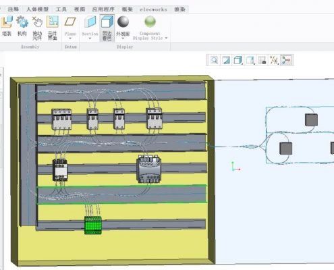Expand the Component Display Style dropdown
Image resolution: width=334 pixels, height=270 pixels.
166,38
